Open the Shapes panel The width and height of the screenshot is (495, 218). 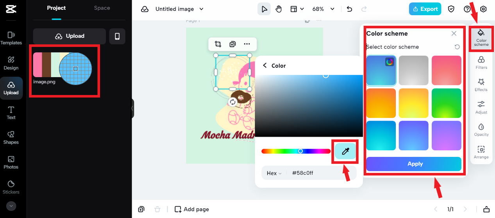point(11,137)
